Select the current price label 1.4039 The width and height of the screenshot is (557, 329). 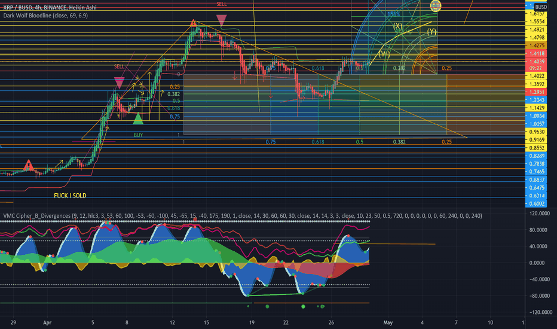[x=537, y=61]
